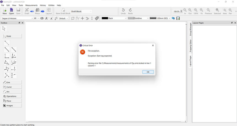Open the Segoe UI Historic font dropdown
The height and width of the screenshot is (126, 237).
point(17,18)
